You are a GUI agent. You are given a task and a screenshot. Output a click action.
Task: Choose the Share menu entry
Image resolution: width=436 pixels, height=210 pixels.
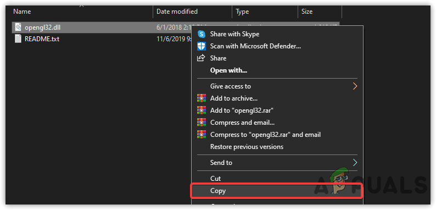277,58
